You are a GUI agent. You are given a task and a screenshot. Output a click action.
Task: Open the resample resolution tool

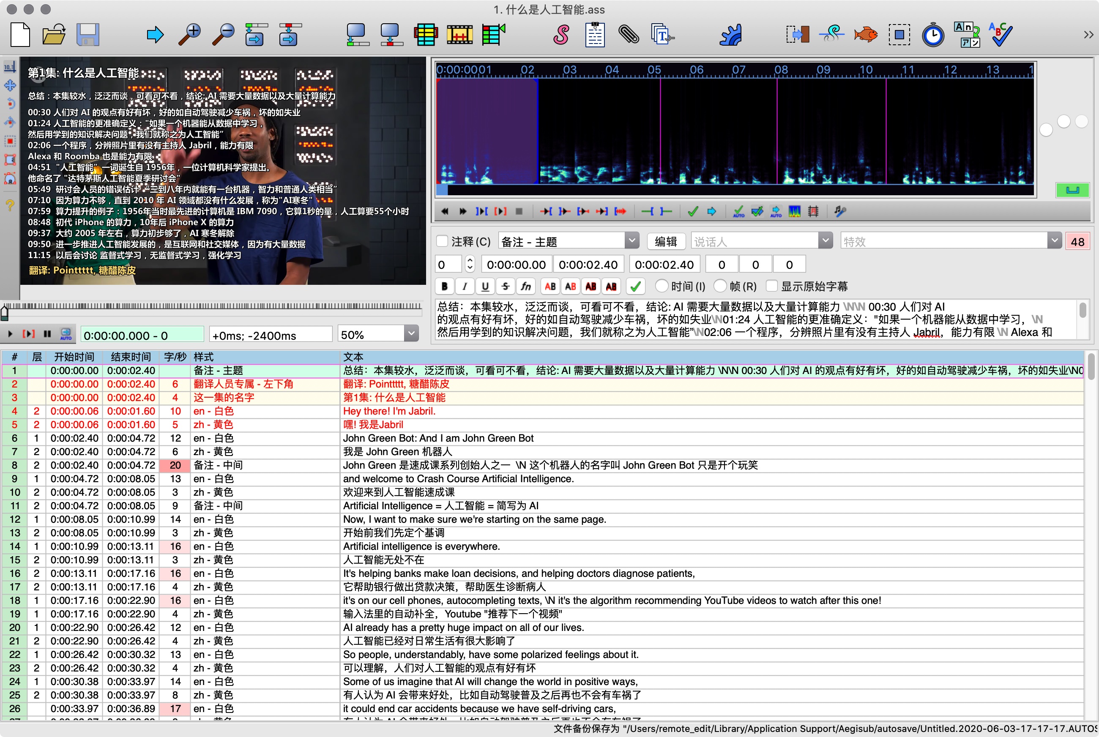click(x=899, y=35)
